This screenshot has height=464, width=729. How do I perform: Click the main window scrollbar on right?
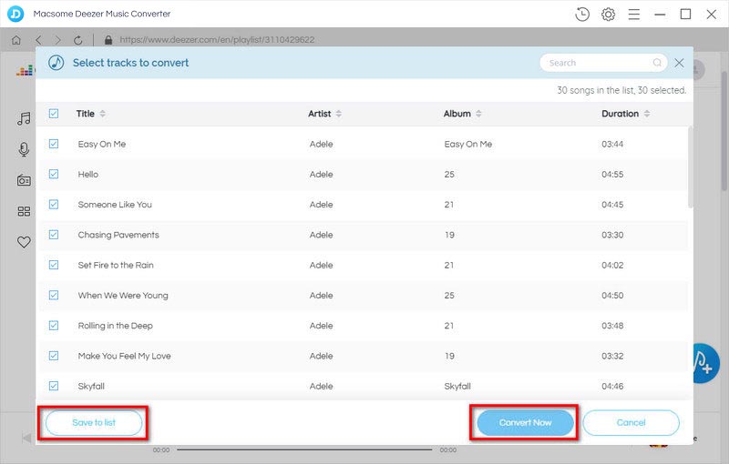pyautogui.click(x=724, y=131)
